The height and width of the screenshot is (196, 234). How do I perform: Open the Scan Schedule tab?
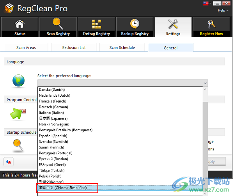tap(122, 48)
